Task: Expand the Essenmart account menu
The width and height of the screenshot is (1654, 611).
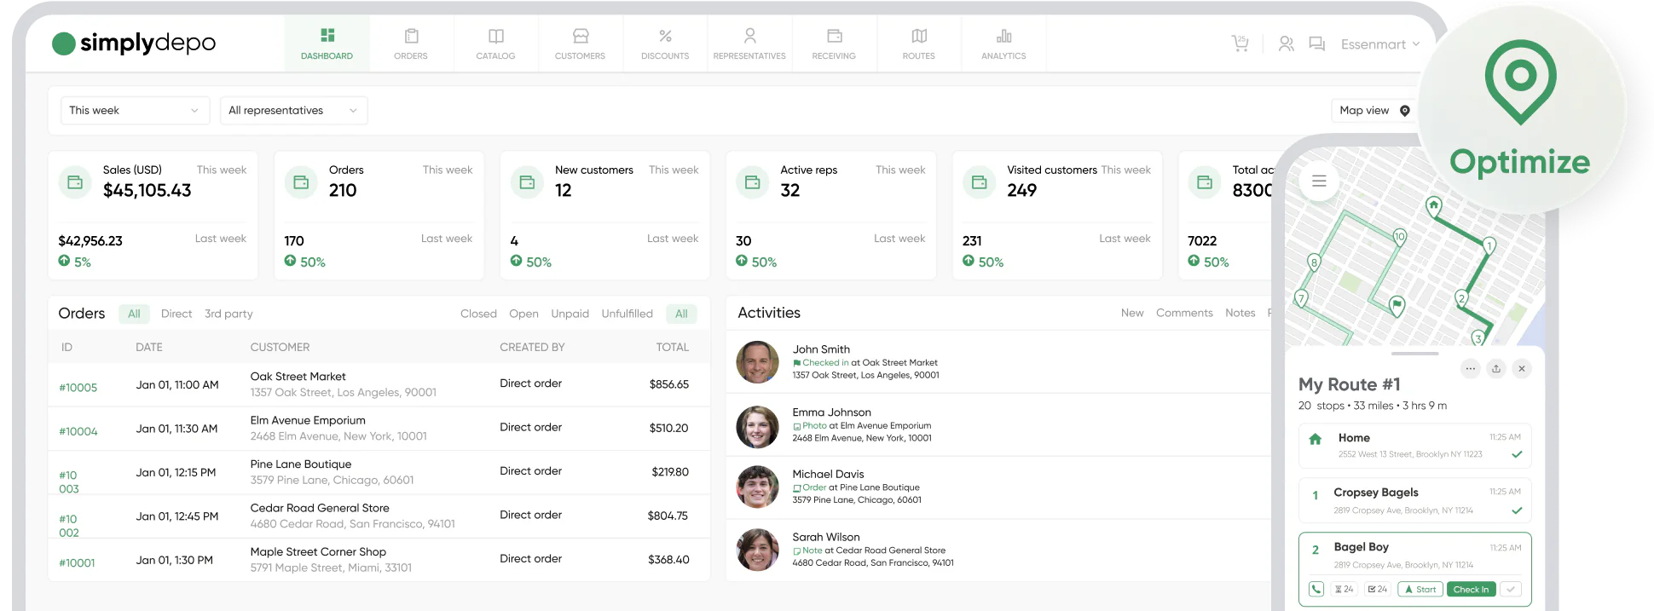Action: click(1379, 44)
